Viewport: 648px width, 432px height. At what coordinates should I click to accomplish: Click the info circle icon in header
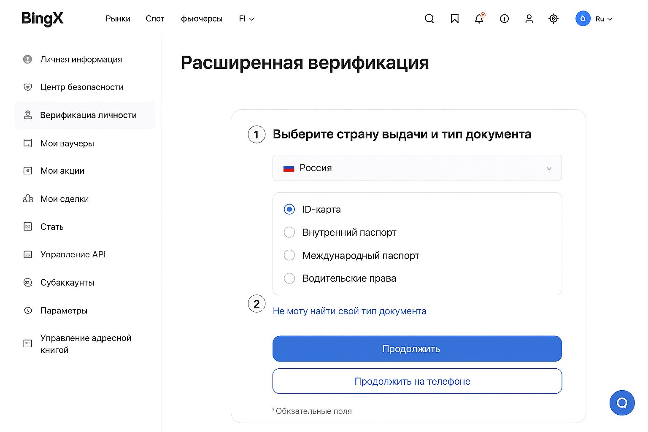504,19
